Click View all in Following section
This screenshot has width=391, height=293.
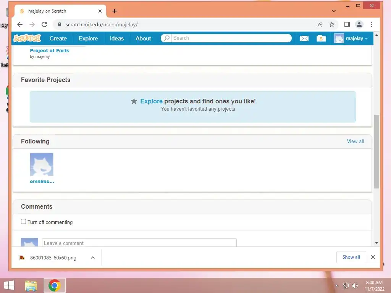coord(355,141)
